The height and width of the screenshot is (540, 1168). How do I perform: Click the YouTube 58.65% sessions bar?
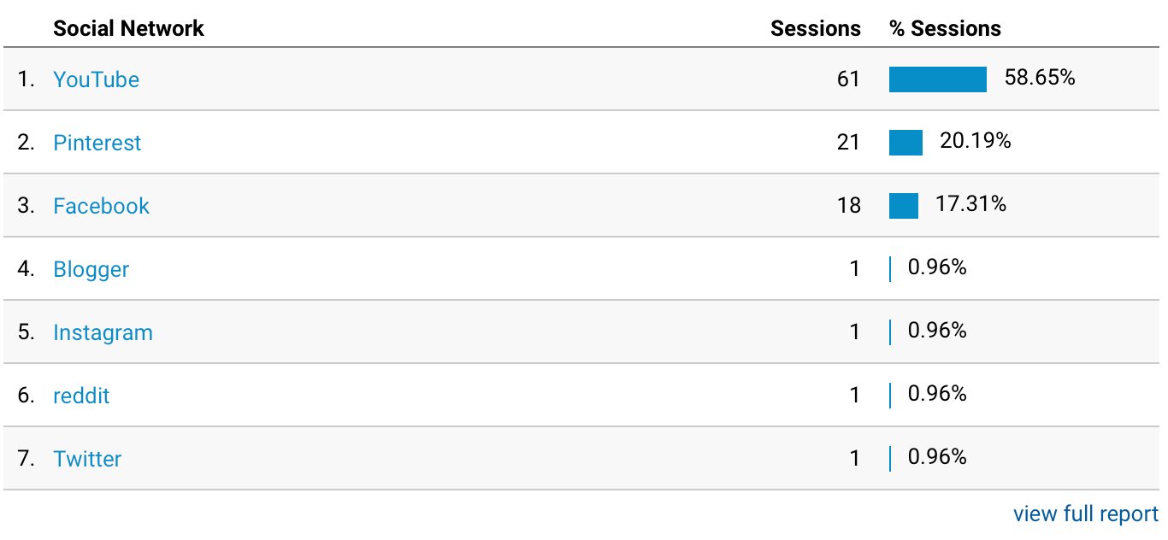[x=938, y=79]
